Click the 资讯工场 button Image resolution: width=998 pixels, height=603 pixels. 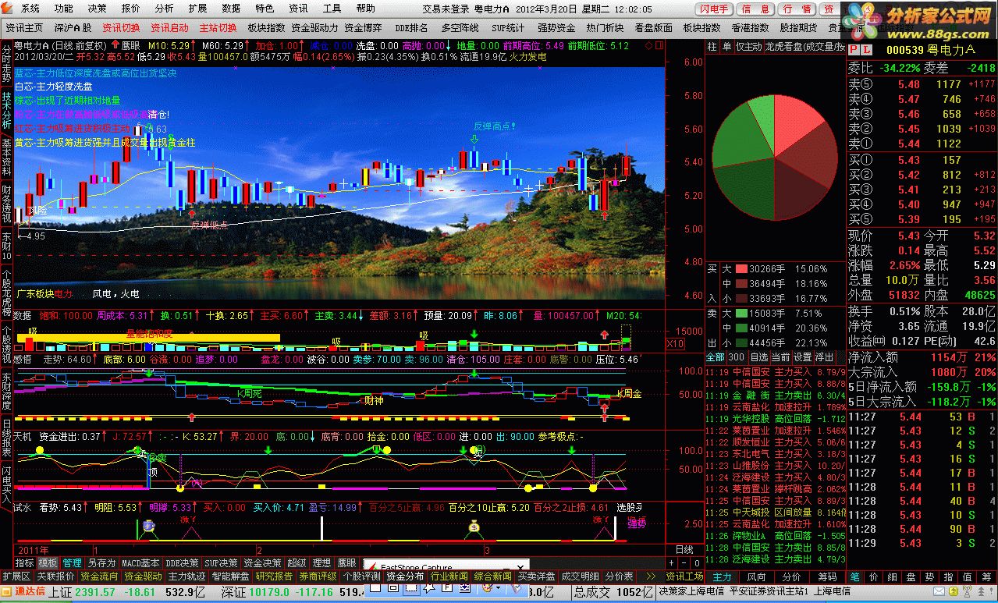click(684, 576)
